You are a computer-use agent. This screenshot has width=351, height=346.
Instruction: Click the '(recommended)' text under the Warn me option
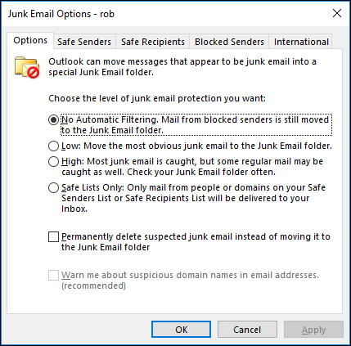coord(93,285)
